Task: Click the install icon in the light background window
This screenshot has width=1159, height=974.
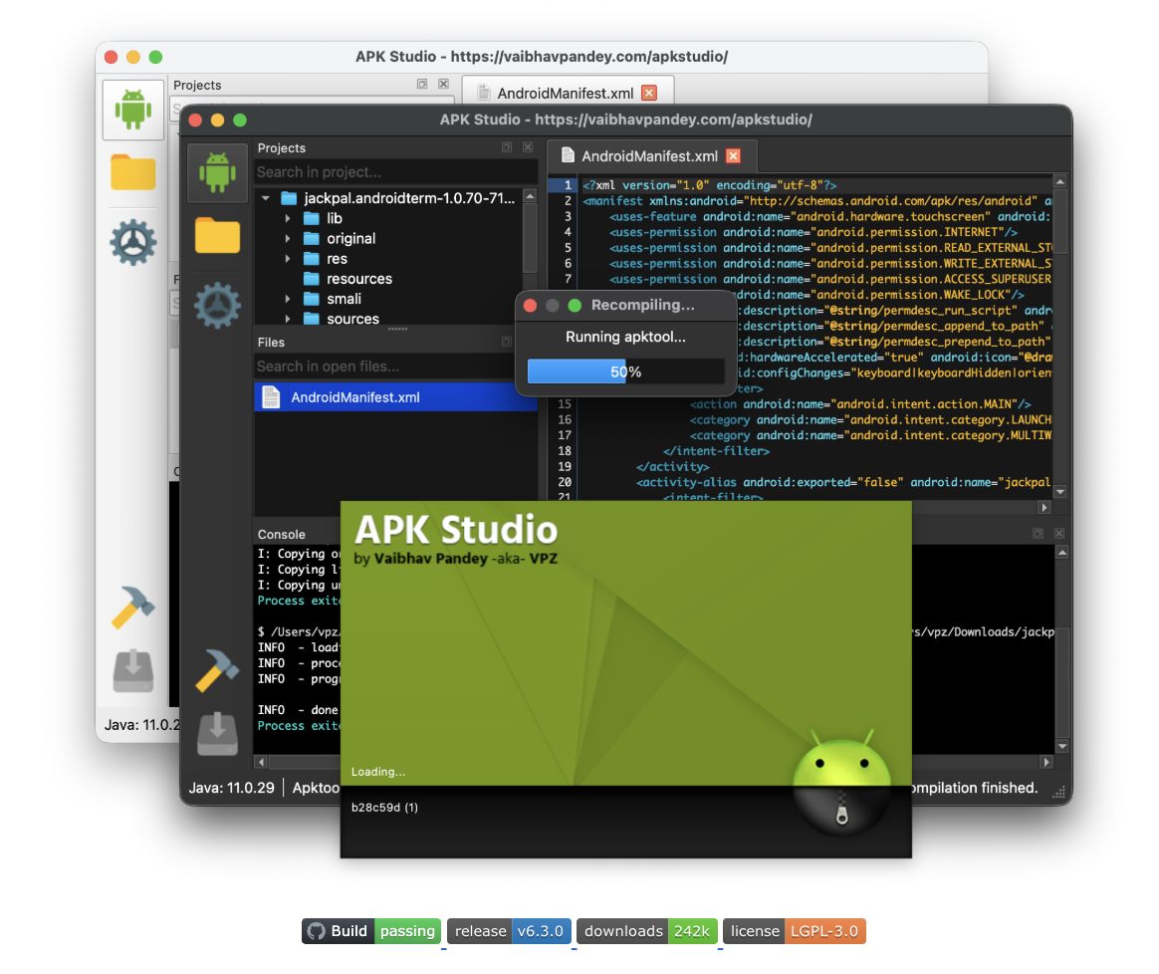Action: point(133,671)
